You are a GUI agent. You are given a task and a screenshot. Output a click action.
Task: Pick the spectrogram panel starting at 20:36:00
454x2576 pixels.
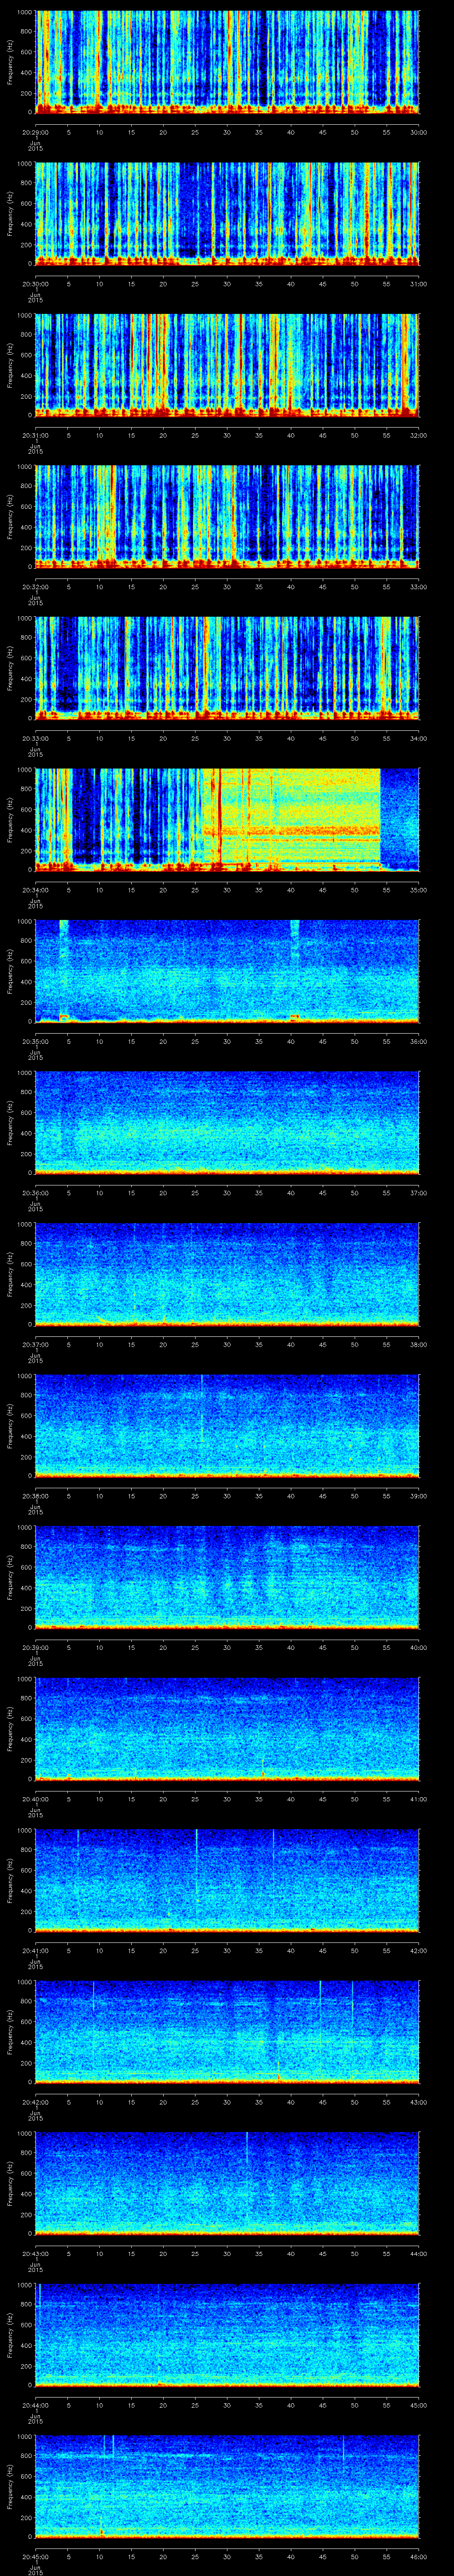point(227,1122)
